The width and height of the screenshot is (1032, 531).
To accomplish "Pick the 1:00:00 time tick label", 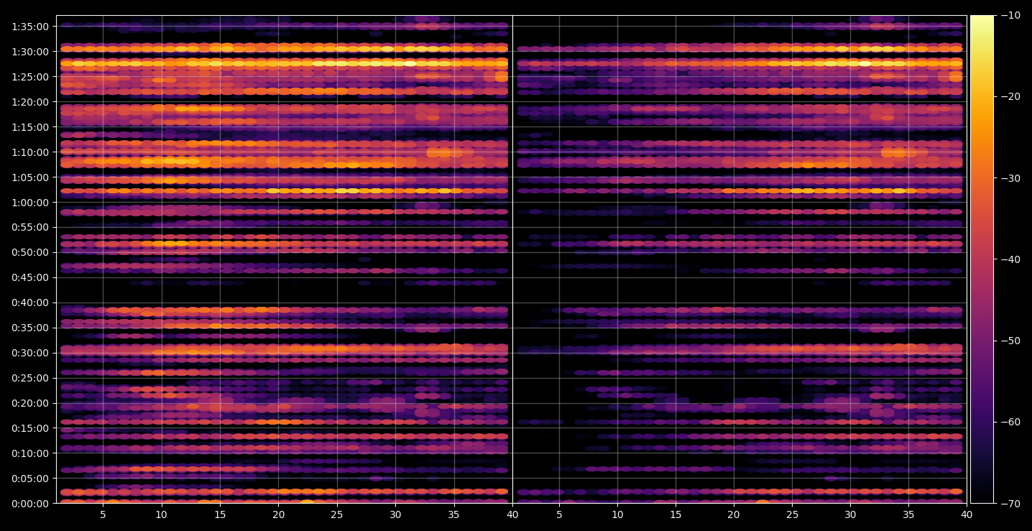I will (x=30, y=203).
